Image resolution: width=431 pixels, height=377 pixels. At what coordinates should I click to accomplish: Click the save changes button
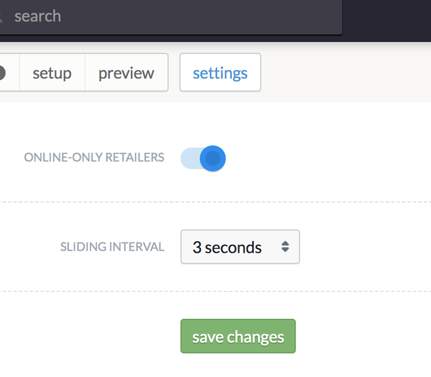pyautogui.click(x=238, y=336)
